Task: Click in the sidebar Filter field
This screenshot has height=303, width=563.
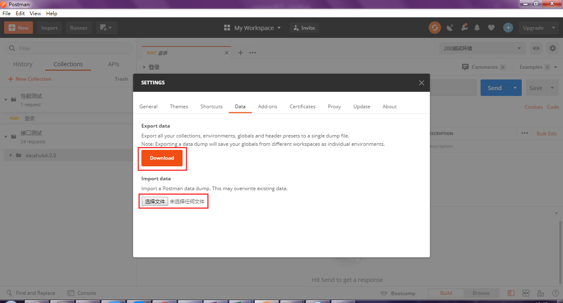Action: [x=68, y=48]
